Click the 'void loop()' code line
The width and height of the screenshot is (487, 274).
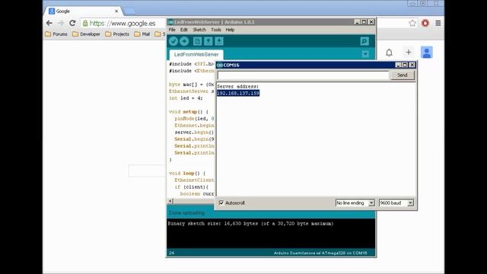point(187,174)
